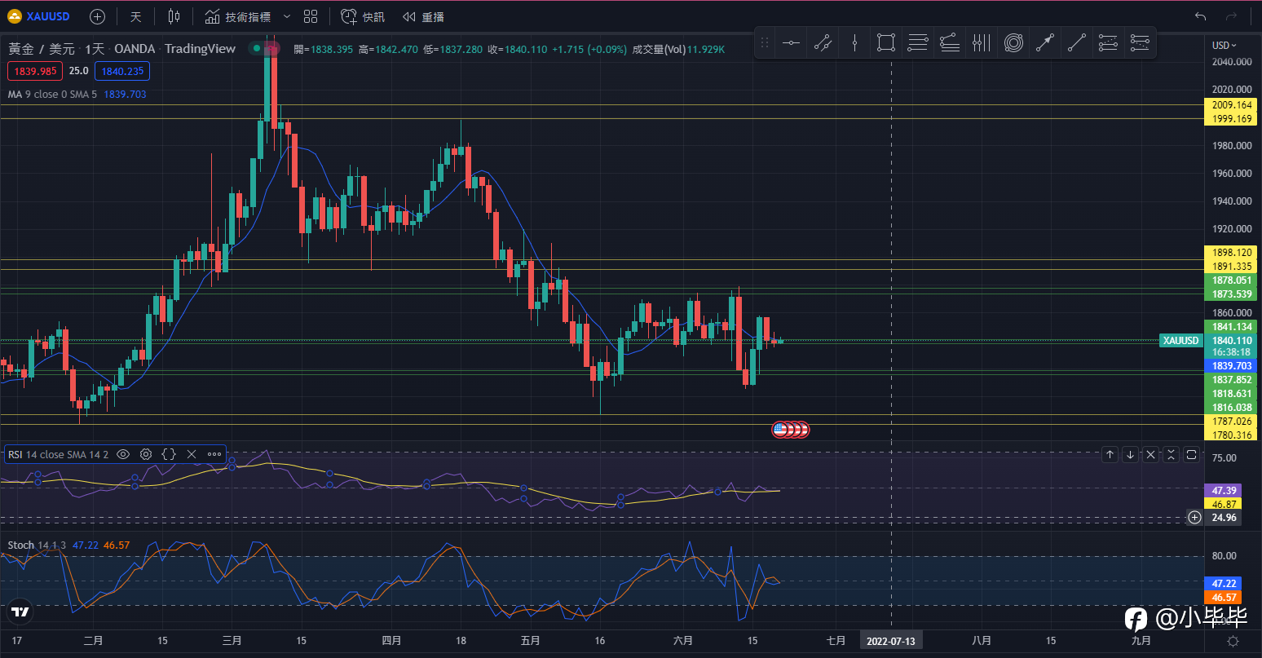1262x658 pixels.
Task: Click the 1780.316 yellow price label
Action: tap(1232, 435)
